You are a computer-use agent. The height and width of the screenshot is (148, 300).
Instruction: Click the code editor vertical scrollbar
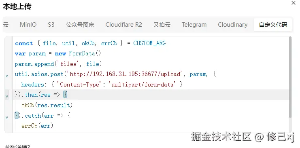click(290, 77)
